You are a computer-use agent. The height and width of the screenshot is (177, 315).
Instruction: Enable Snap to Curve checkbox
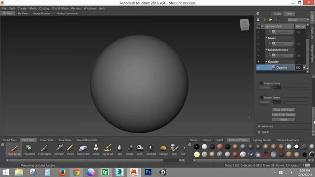point(261,83)
